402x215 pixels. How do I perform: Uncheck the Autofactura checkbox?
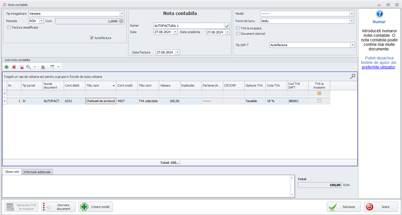pos(92,38)
